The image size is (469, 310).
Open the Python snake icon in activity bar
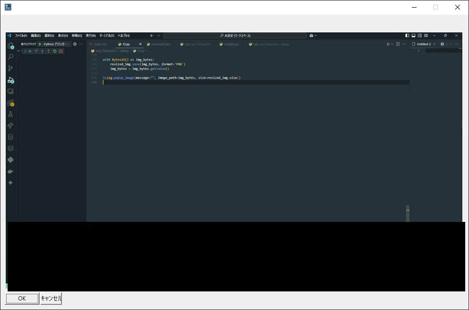click(10, 160)
